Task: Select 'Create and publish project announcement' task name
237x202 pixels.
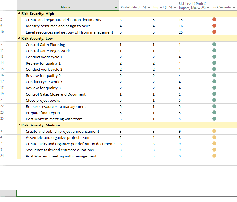Action: pyautogui.click(x=62, y=132)
